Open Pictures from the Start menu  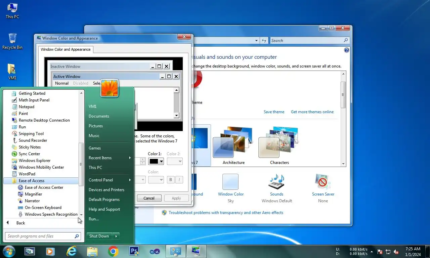point(96,126)
